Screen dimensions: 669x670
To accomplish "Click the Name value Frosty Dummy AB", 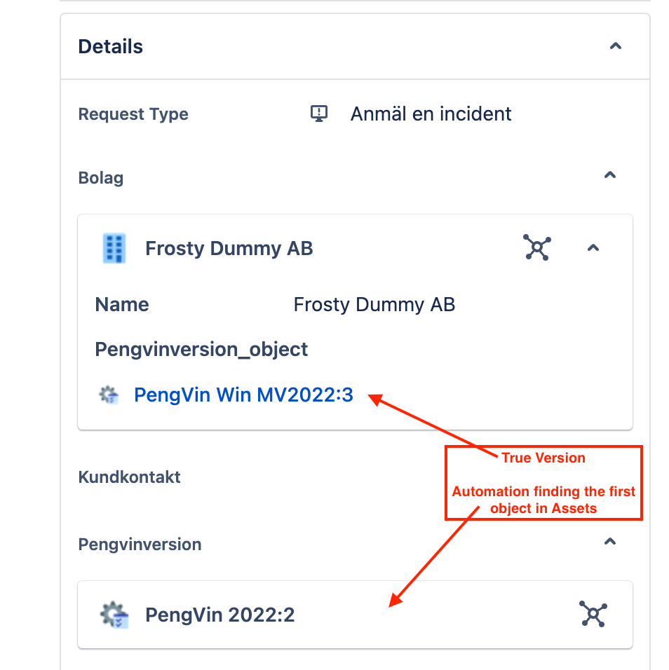I will [x=374, y=304].
